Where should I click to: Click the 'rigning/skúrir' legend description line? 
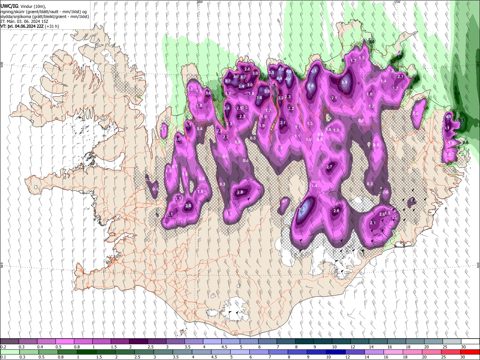43,11
